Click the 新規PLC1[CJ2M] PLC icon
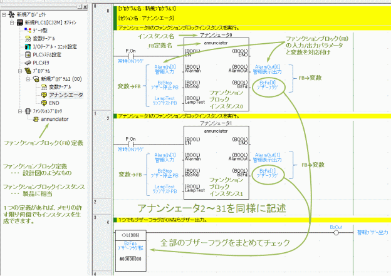The width and height of the screenshot is (391, 276). point(20,23)
